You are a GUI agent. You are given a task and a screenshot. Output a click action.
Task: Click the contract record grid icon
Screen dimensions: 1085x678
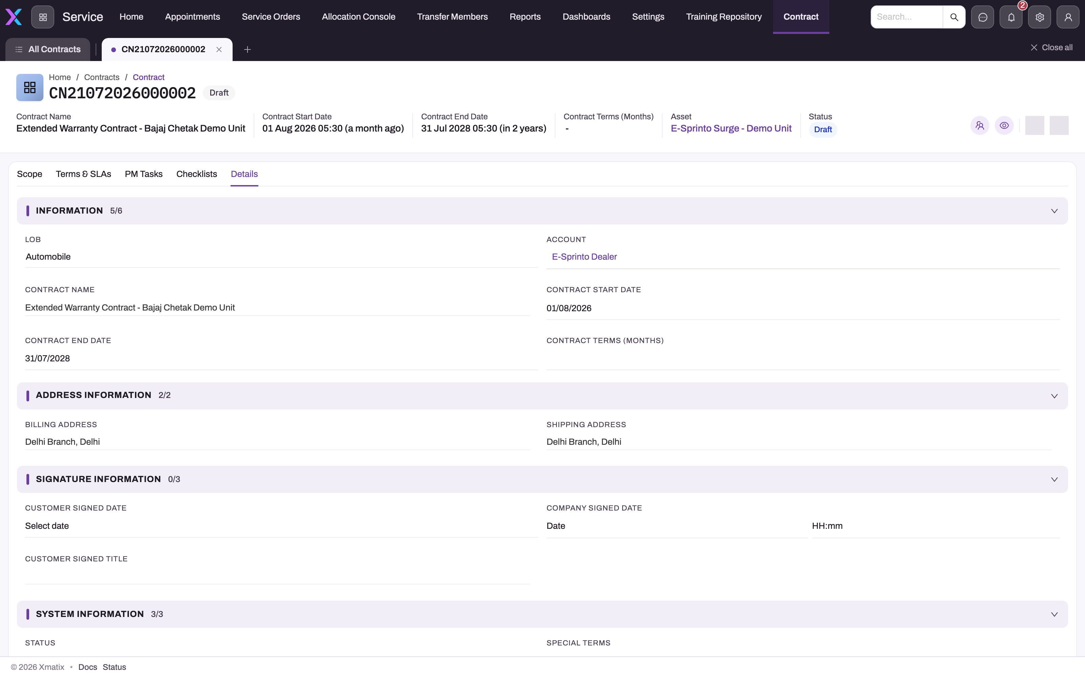point(29,87)
